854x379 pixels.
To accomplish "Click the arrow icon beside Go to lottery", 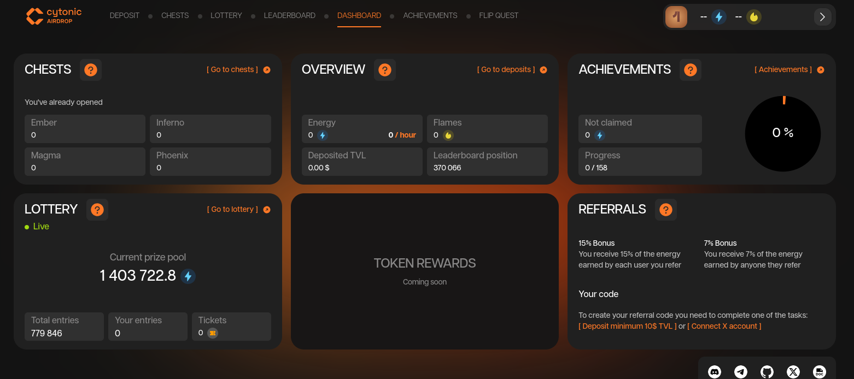I will (267, 210).
